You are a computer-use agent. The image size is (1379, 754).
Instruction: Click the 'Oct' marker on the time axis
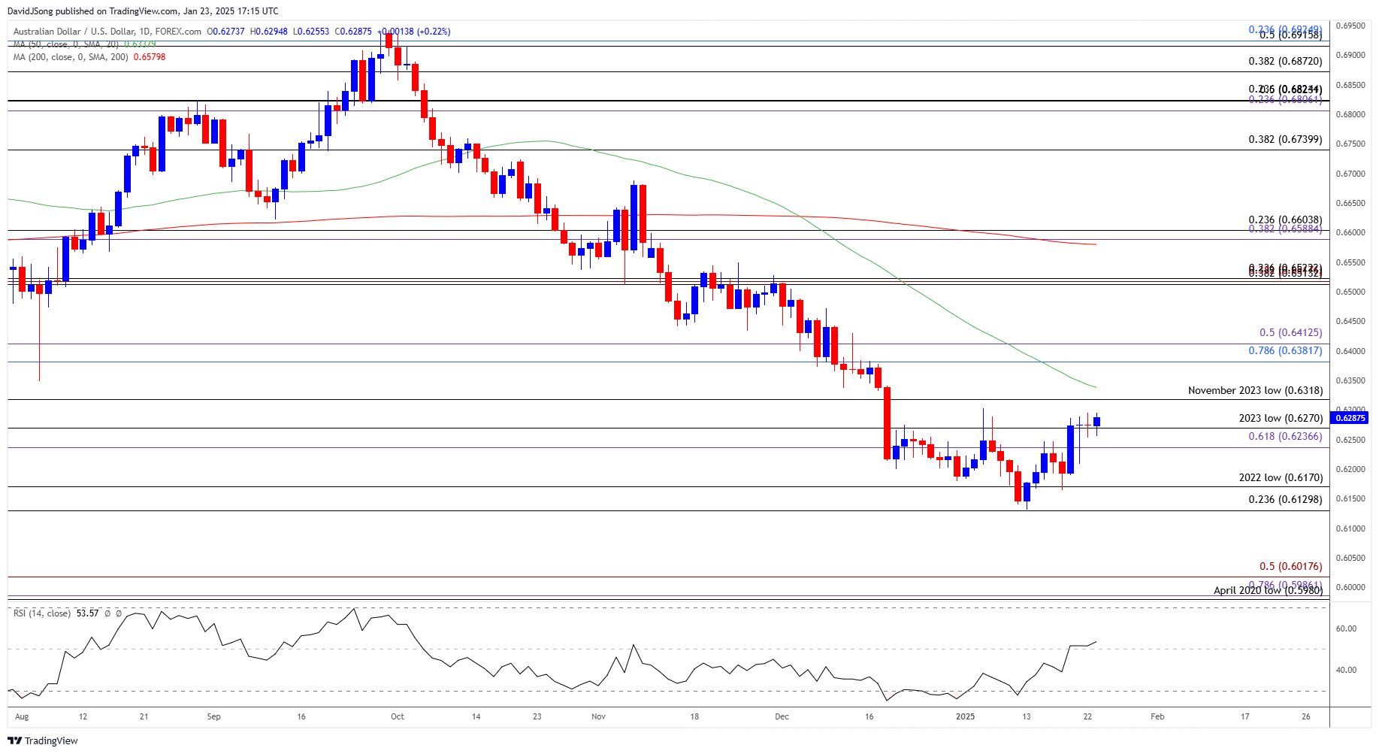pyautogui.click(x=398, y=716)
